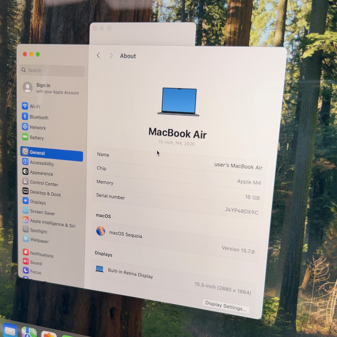The image size is (337, 337).
Task: Click the macOS Sequoia logo icon
Action: [x=101, y=231]
